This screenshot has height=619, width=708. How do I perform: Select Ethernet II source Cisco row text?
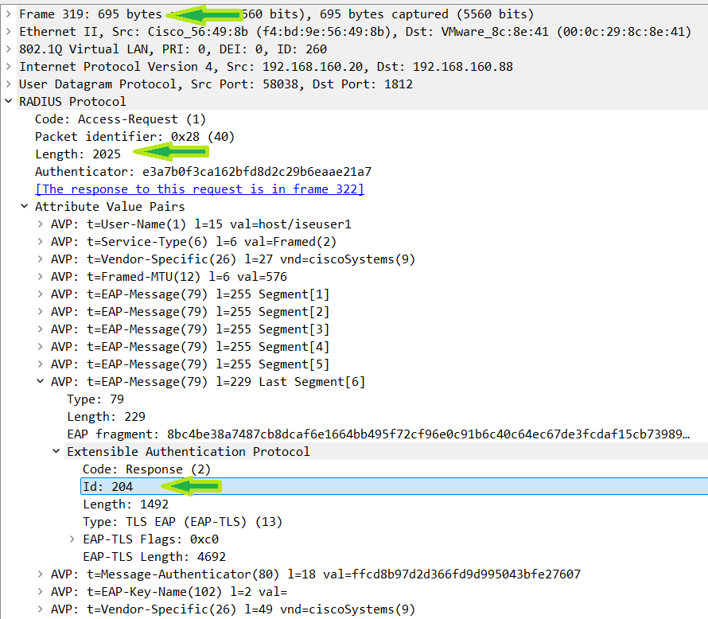pyautogui.click(x=355, y=32)
